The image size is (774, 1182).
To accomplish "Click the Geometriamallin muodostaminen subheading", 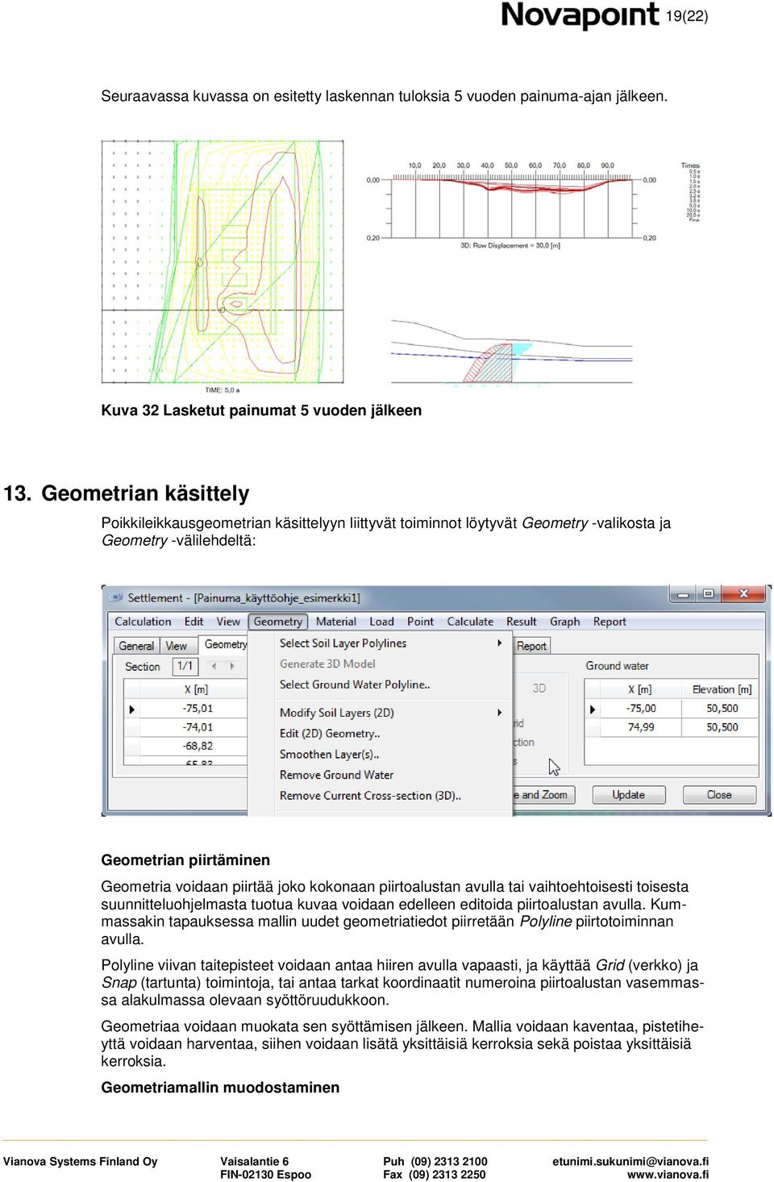I will point(220,1088).
